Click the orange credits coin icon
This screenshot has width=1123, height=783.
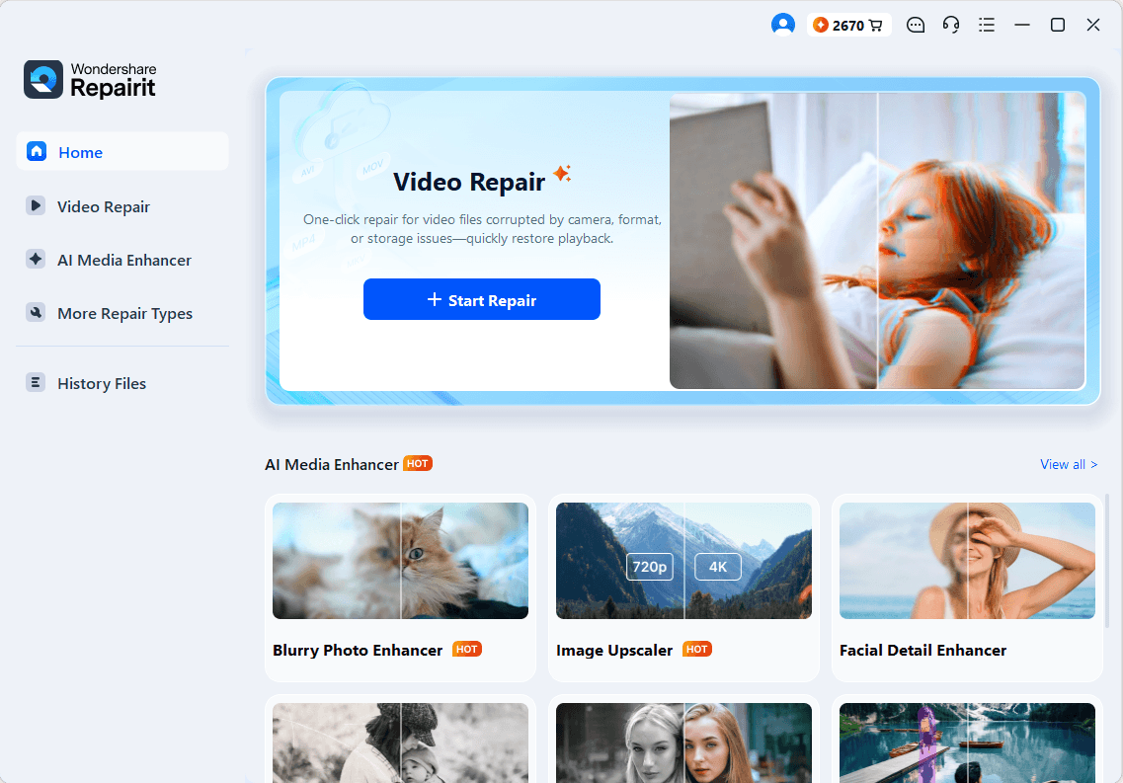pyautogui.click(x=821, y=25)
